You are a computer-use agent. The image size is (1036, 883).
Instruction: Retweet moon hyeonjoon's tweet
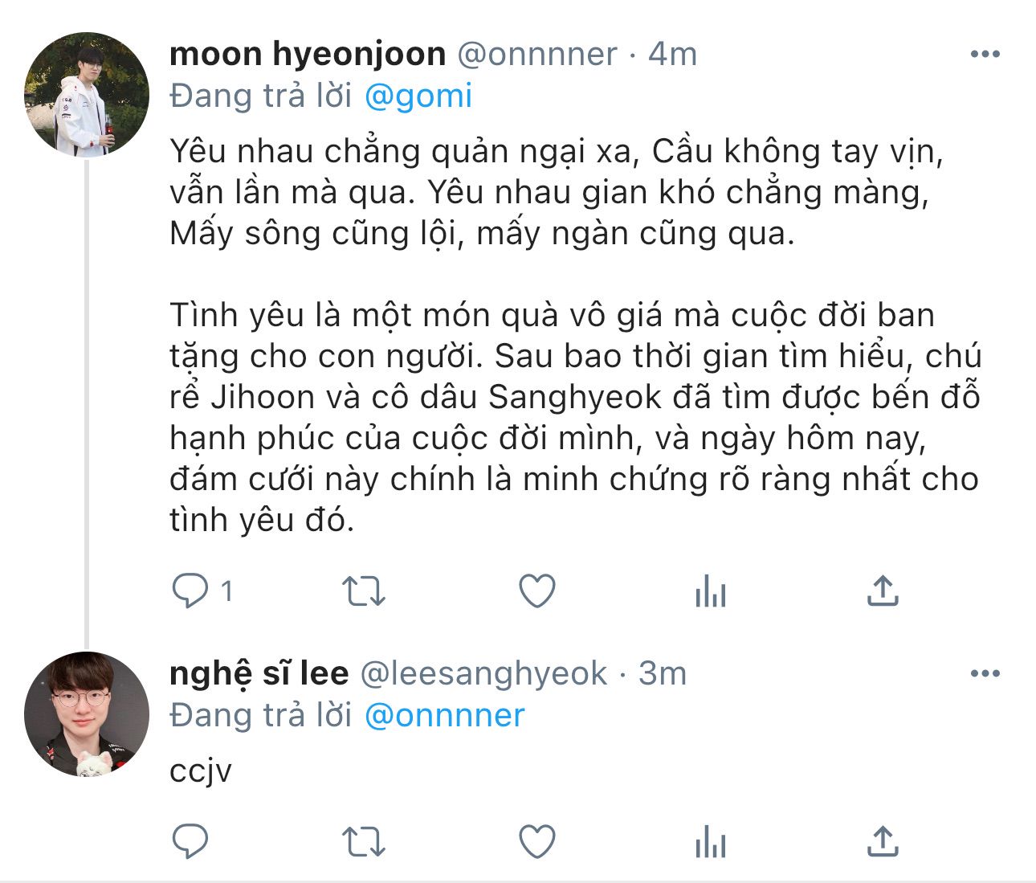pyautogui.click(x=364, y=591)
